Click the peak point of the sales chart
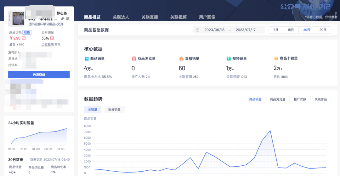 [x=270, y=131]
